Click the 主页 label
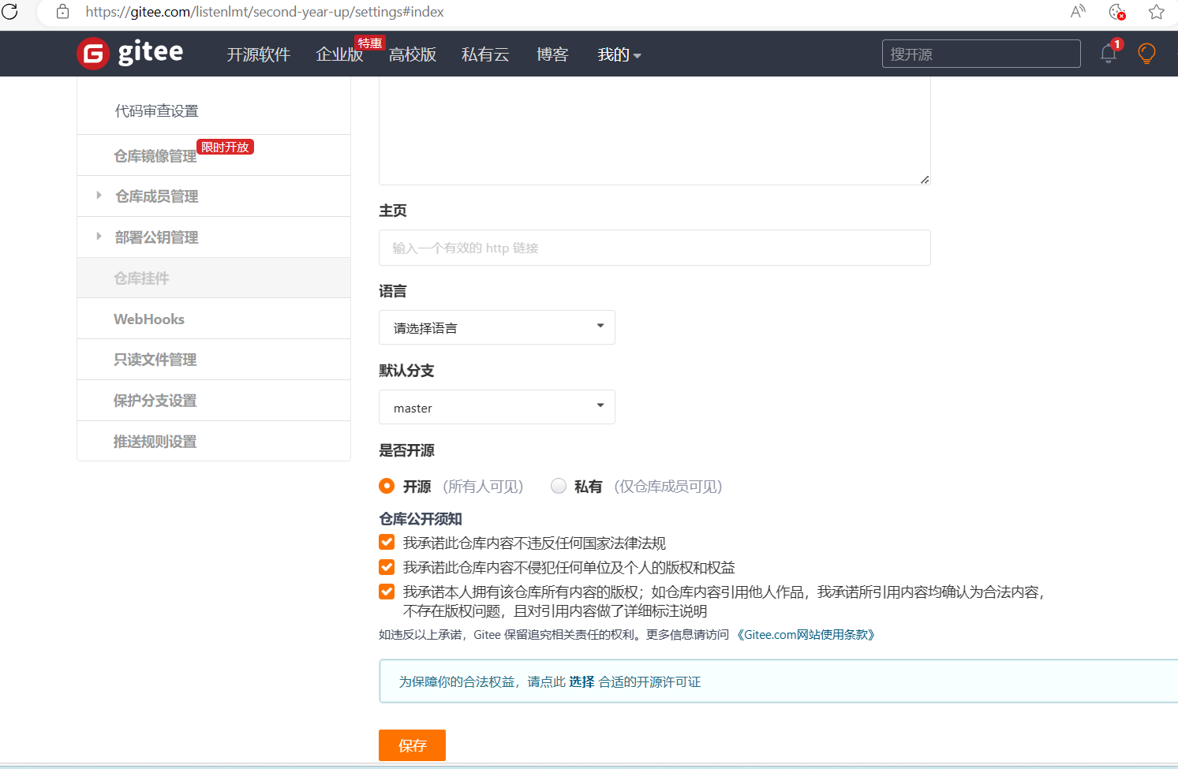 pyautogui.click(x=393, y=211)
